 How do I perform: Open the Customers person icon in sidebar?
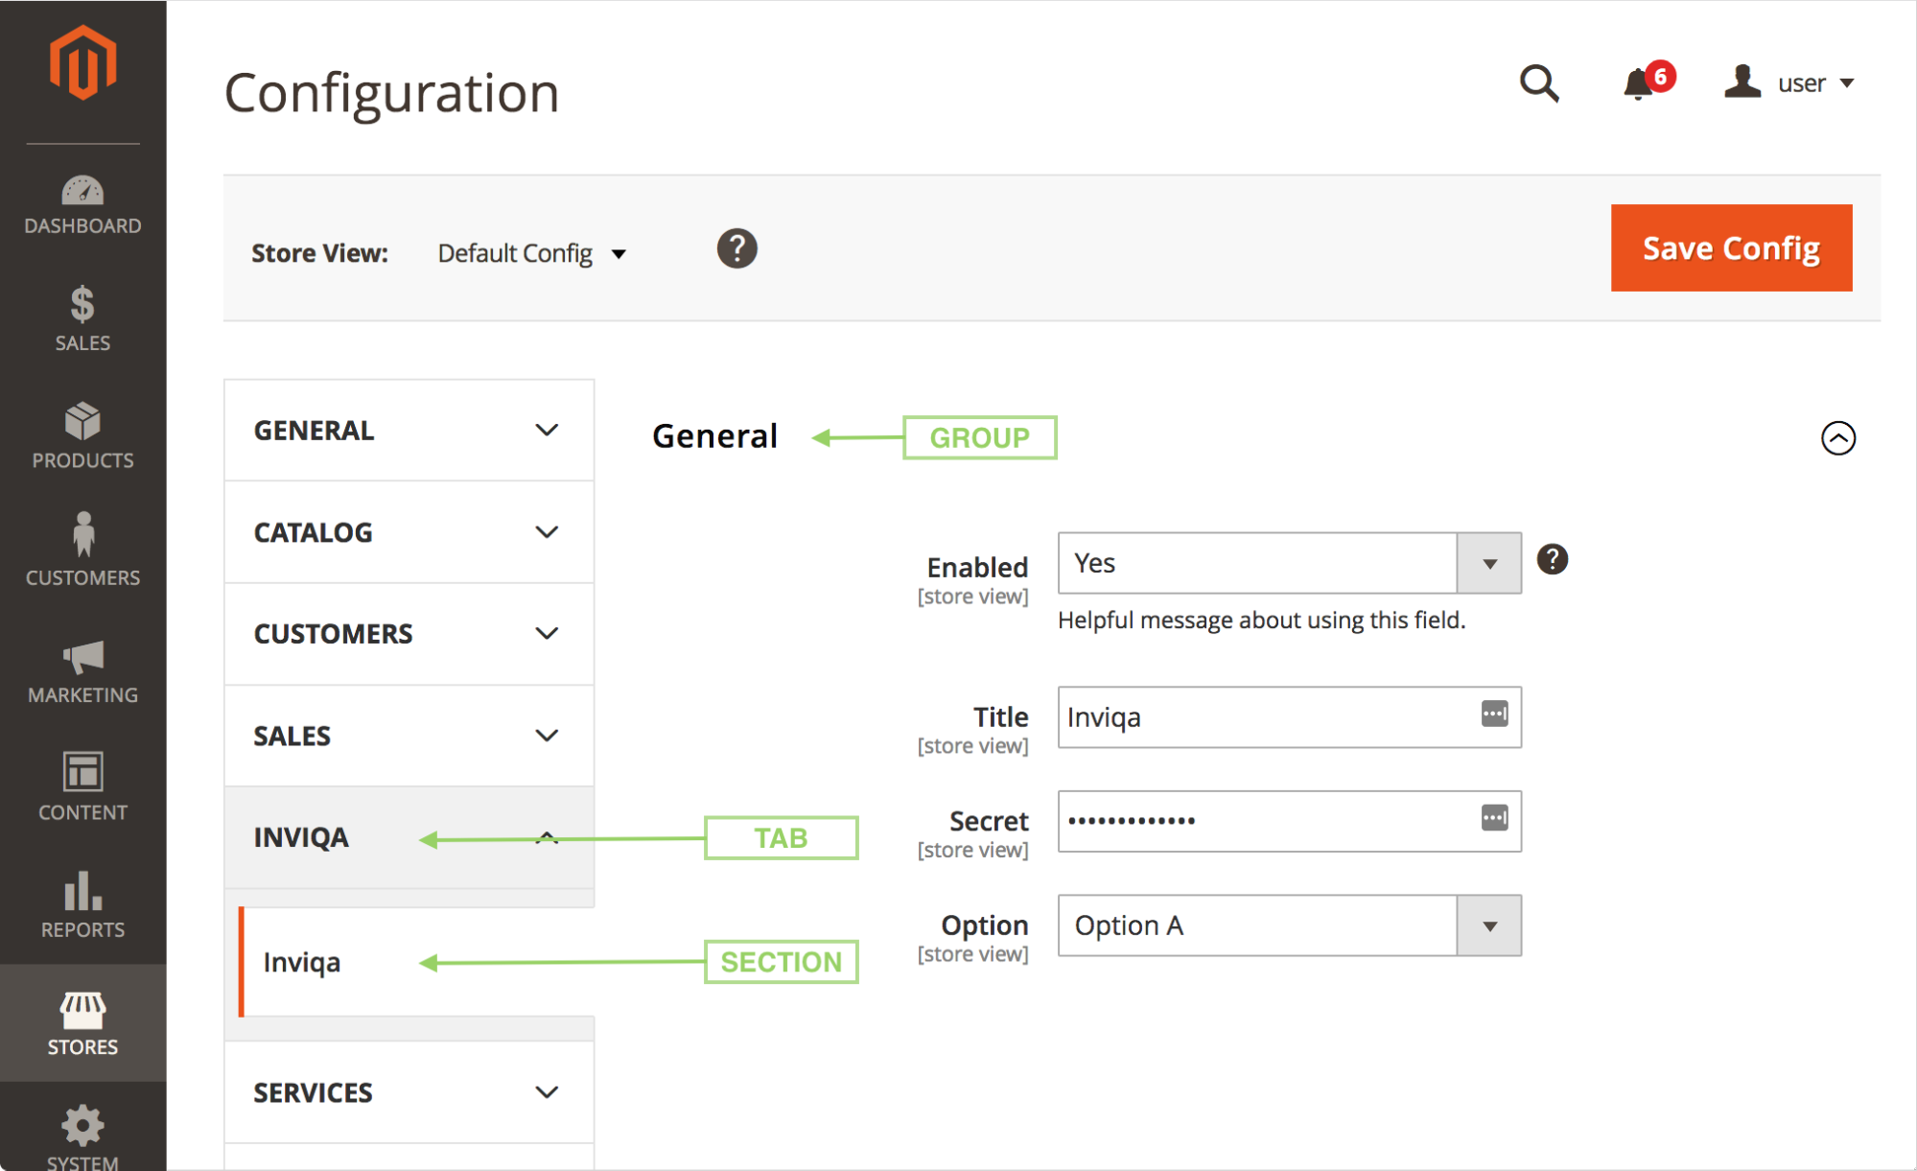click(x=83, y=535)
